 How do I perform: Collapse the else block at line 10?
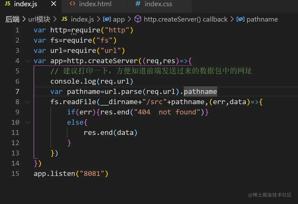tap(28, 123)
